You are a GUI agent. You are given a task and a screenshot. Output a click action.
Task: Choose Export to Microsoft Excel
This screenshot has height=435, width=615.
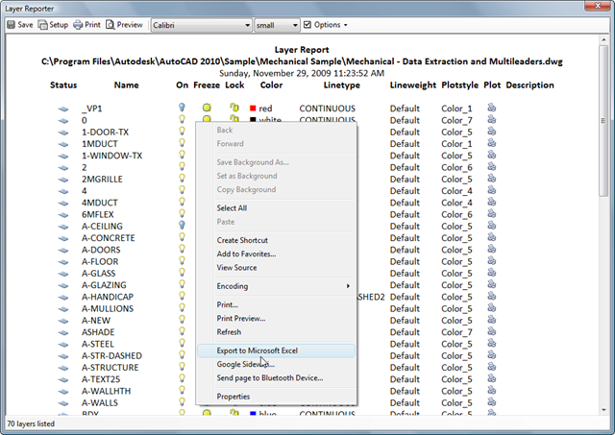pyautogui.click(x=257, y=350)
